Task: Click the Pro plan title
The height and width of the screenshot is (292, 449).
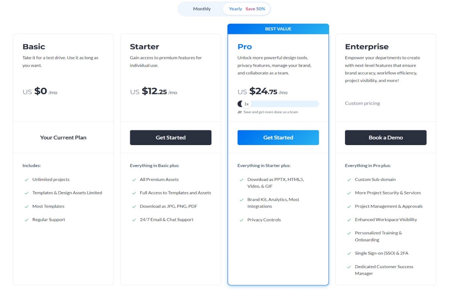Action: pos(245,47)
